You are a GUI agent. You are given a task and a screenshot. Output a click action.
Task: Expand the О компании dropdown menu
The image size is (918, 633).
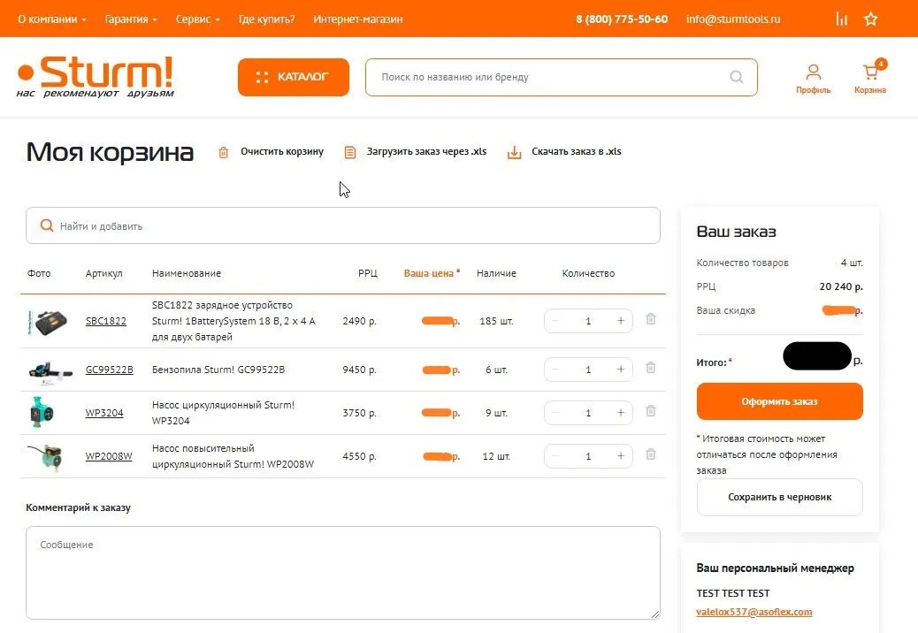click(52, 19)
